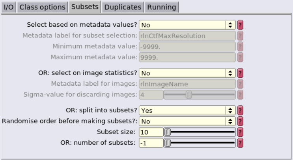
Task: Open help for 'OR: split into subsets?'
Action: coord(240,110)
